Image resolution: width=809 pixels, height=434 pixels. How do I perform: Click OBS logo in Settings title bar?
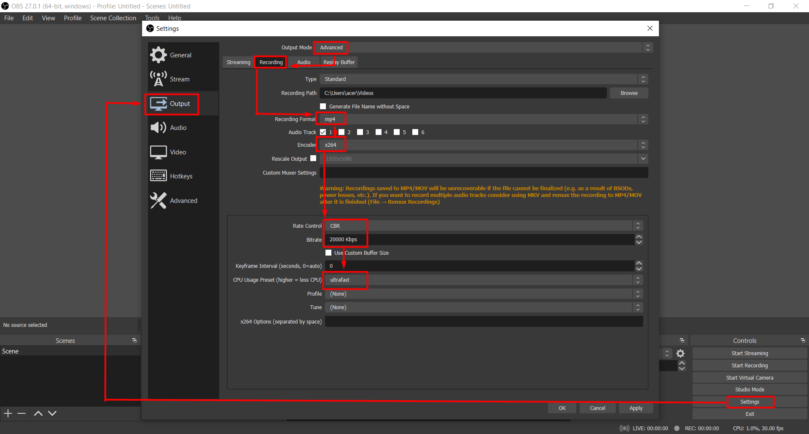(150, 28)
